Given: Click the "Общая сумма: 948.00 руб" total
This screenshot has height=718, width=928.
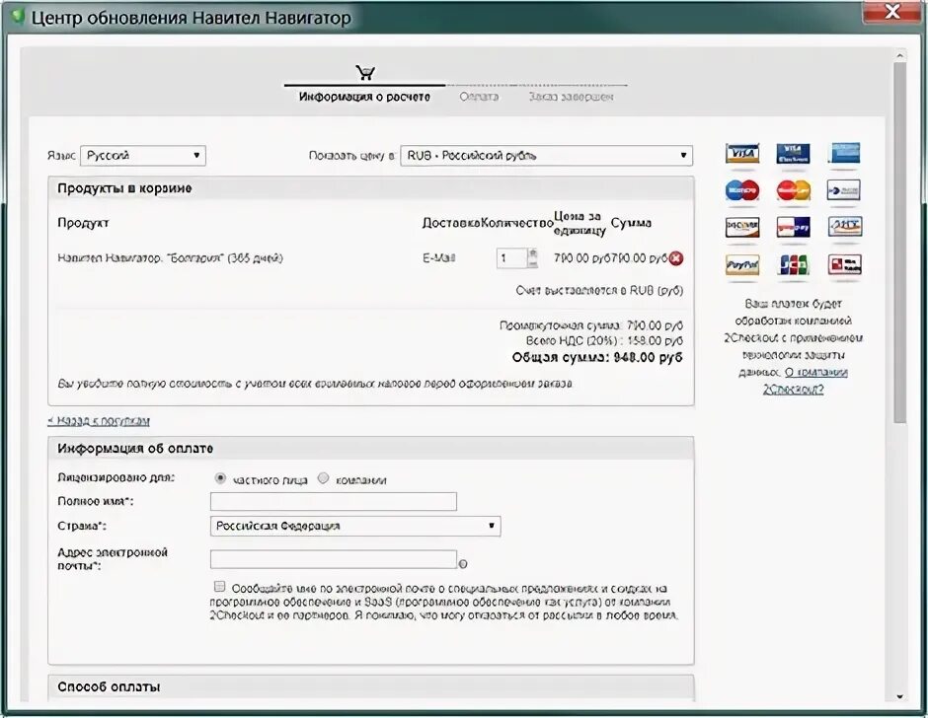Looking at the screenshot, I should click(597, 357).
